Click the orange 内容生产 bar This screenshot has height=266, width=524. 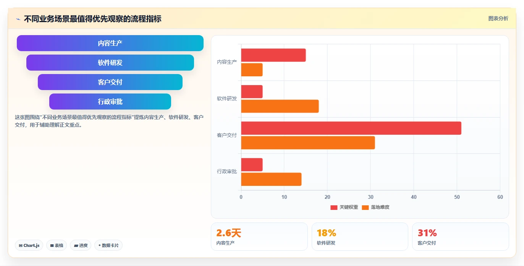[252, 70]
